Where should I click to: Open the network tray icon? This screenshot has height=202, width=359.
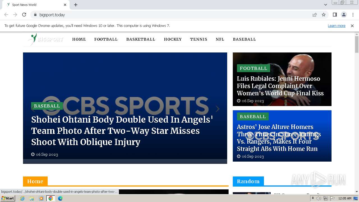[326, 198]
